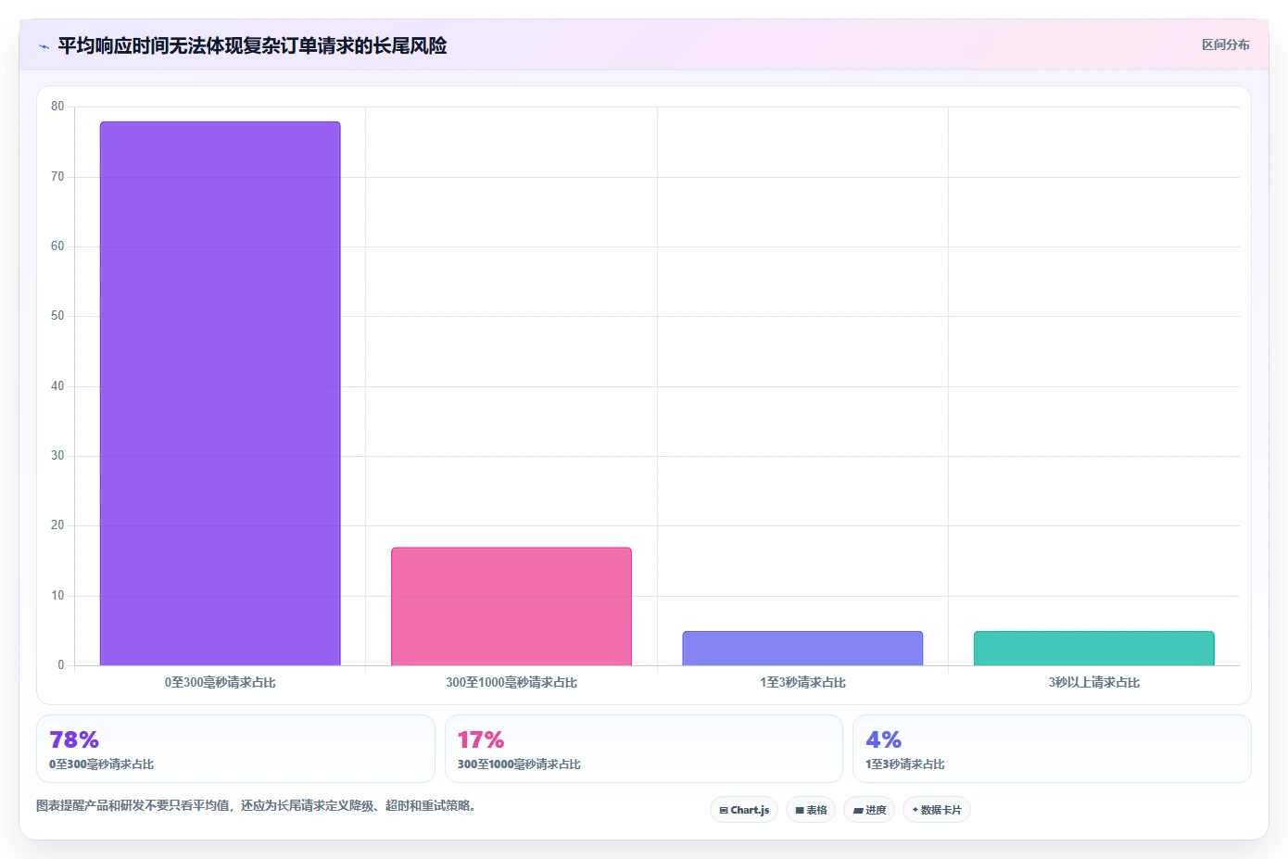Click the purple 0至300毫秒 bar

220,393
